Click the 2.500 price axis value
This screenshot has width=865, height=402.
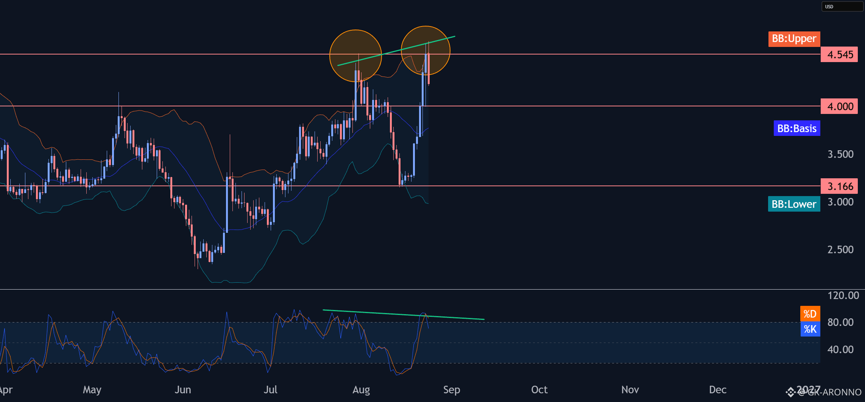(x=840, y=249)
